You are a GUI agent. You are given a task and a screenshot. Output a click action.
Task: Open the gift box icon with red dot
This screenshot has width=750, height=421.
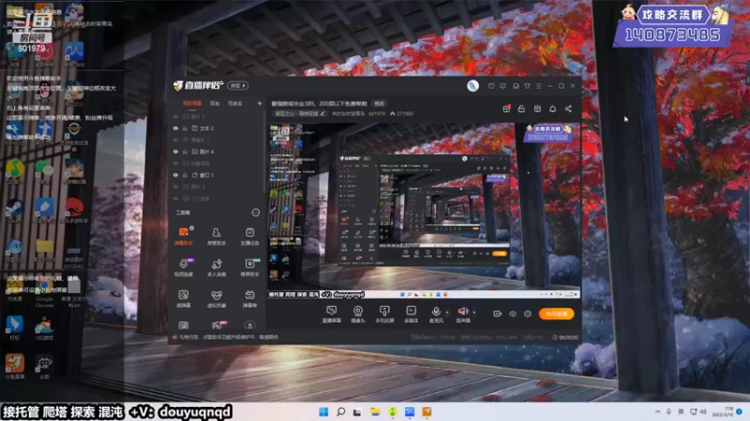coord(506,109)
